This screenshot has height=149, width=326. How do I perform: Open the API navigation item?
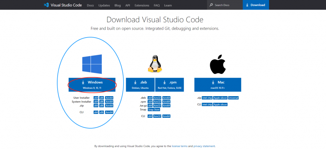click(x=128, y=5)
